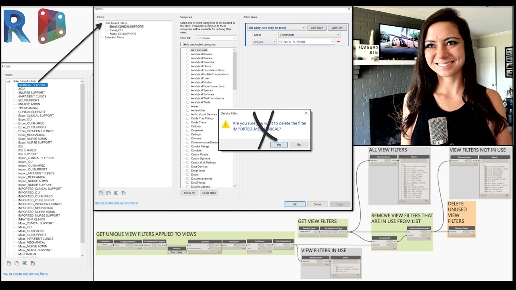Select 1CLINICAL SUPPORT in small filter list
This screenshot has width=516, height=290.
(33, 85)
